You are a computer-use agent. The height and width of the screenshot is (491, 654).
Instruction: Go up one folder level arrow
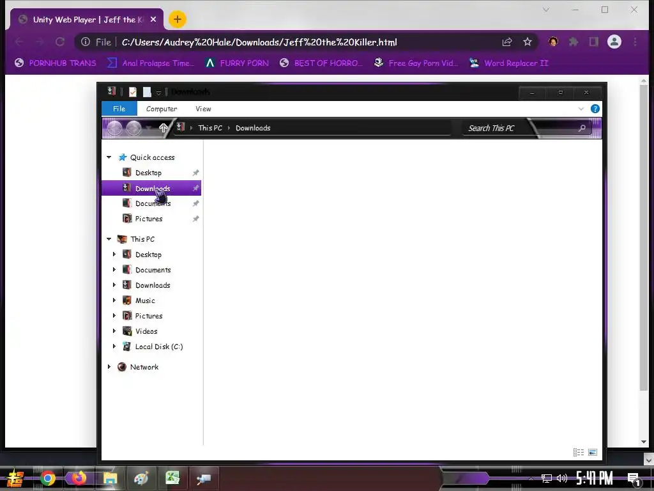[x=163, y=128]
